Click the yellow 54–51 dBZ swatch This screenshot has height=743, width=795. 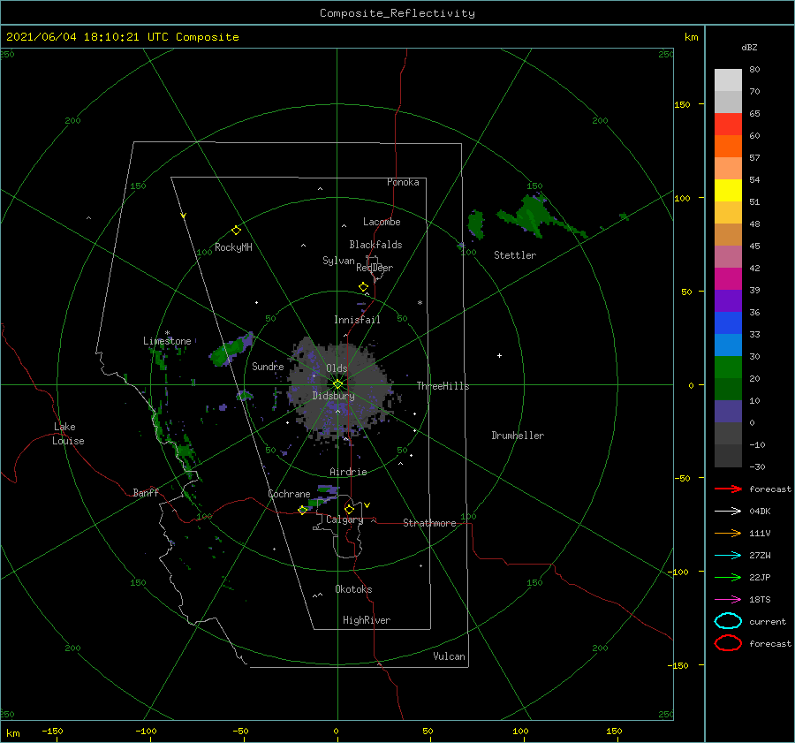click(x=728, y=190)
